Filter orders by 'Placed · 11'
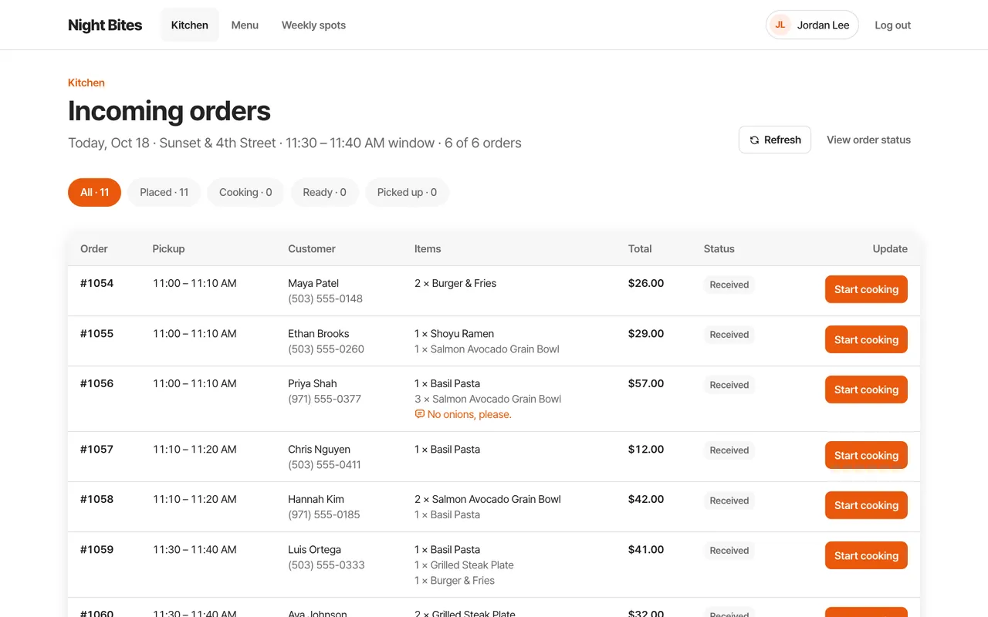Screen dimensions: 988x617 point(164,192)
